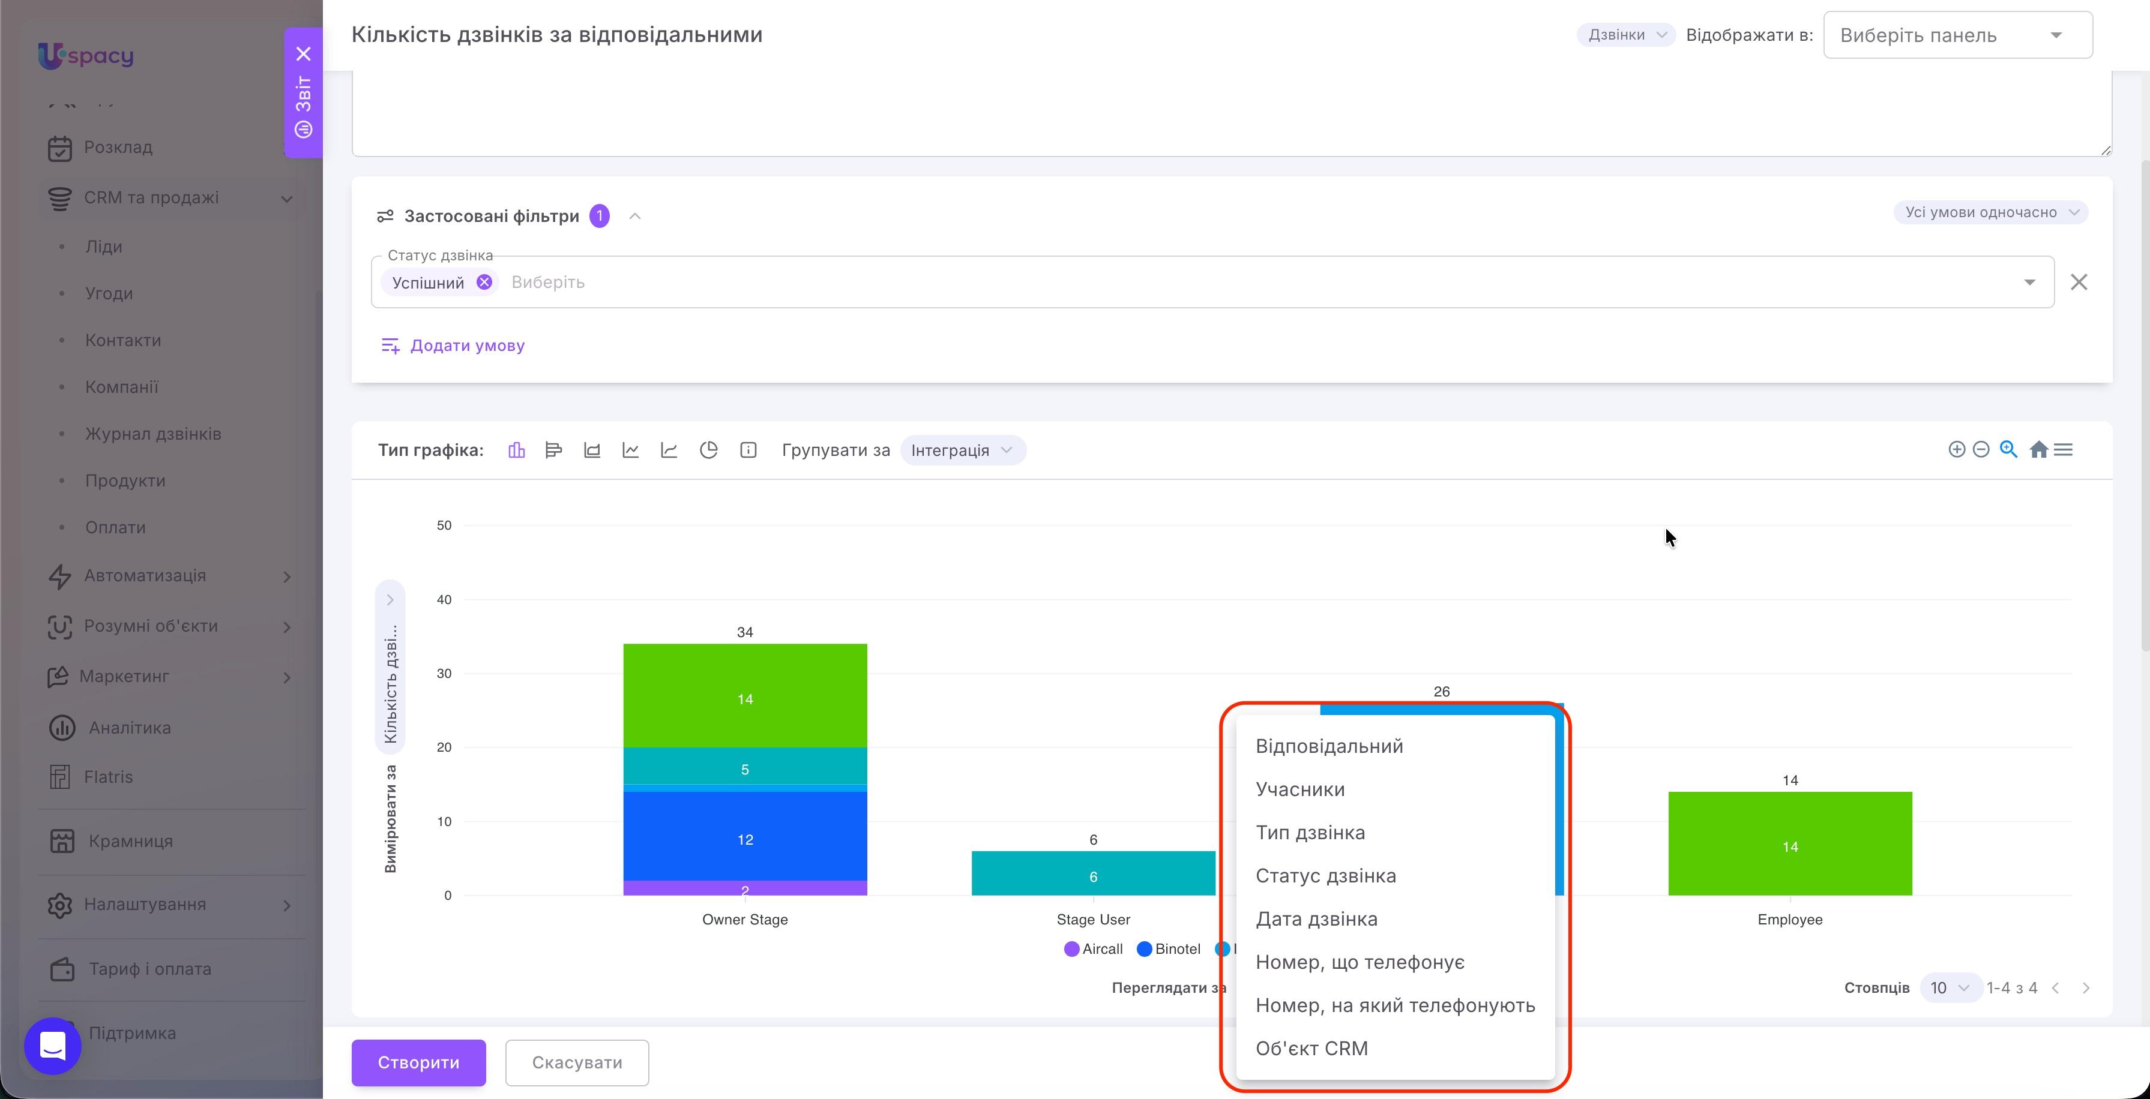This screenshot has height=1099, width=2150.
Task: Go to Угоди in the CRM menu
Action: (109, 294)
